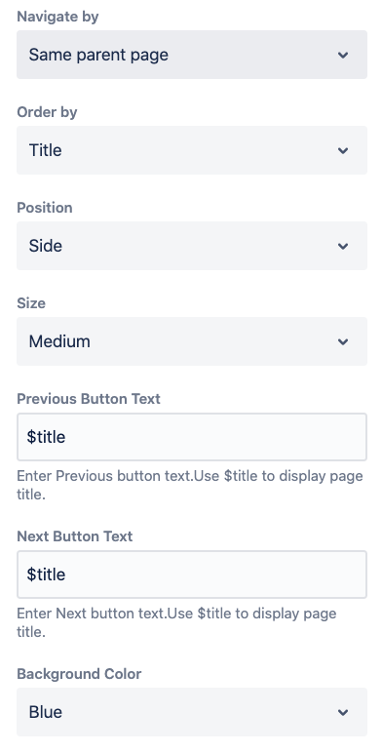Click the Order by label
The height and width of the screenshot is (753, 382).
(x=47, y=112)
